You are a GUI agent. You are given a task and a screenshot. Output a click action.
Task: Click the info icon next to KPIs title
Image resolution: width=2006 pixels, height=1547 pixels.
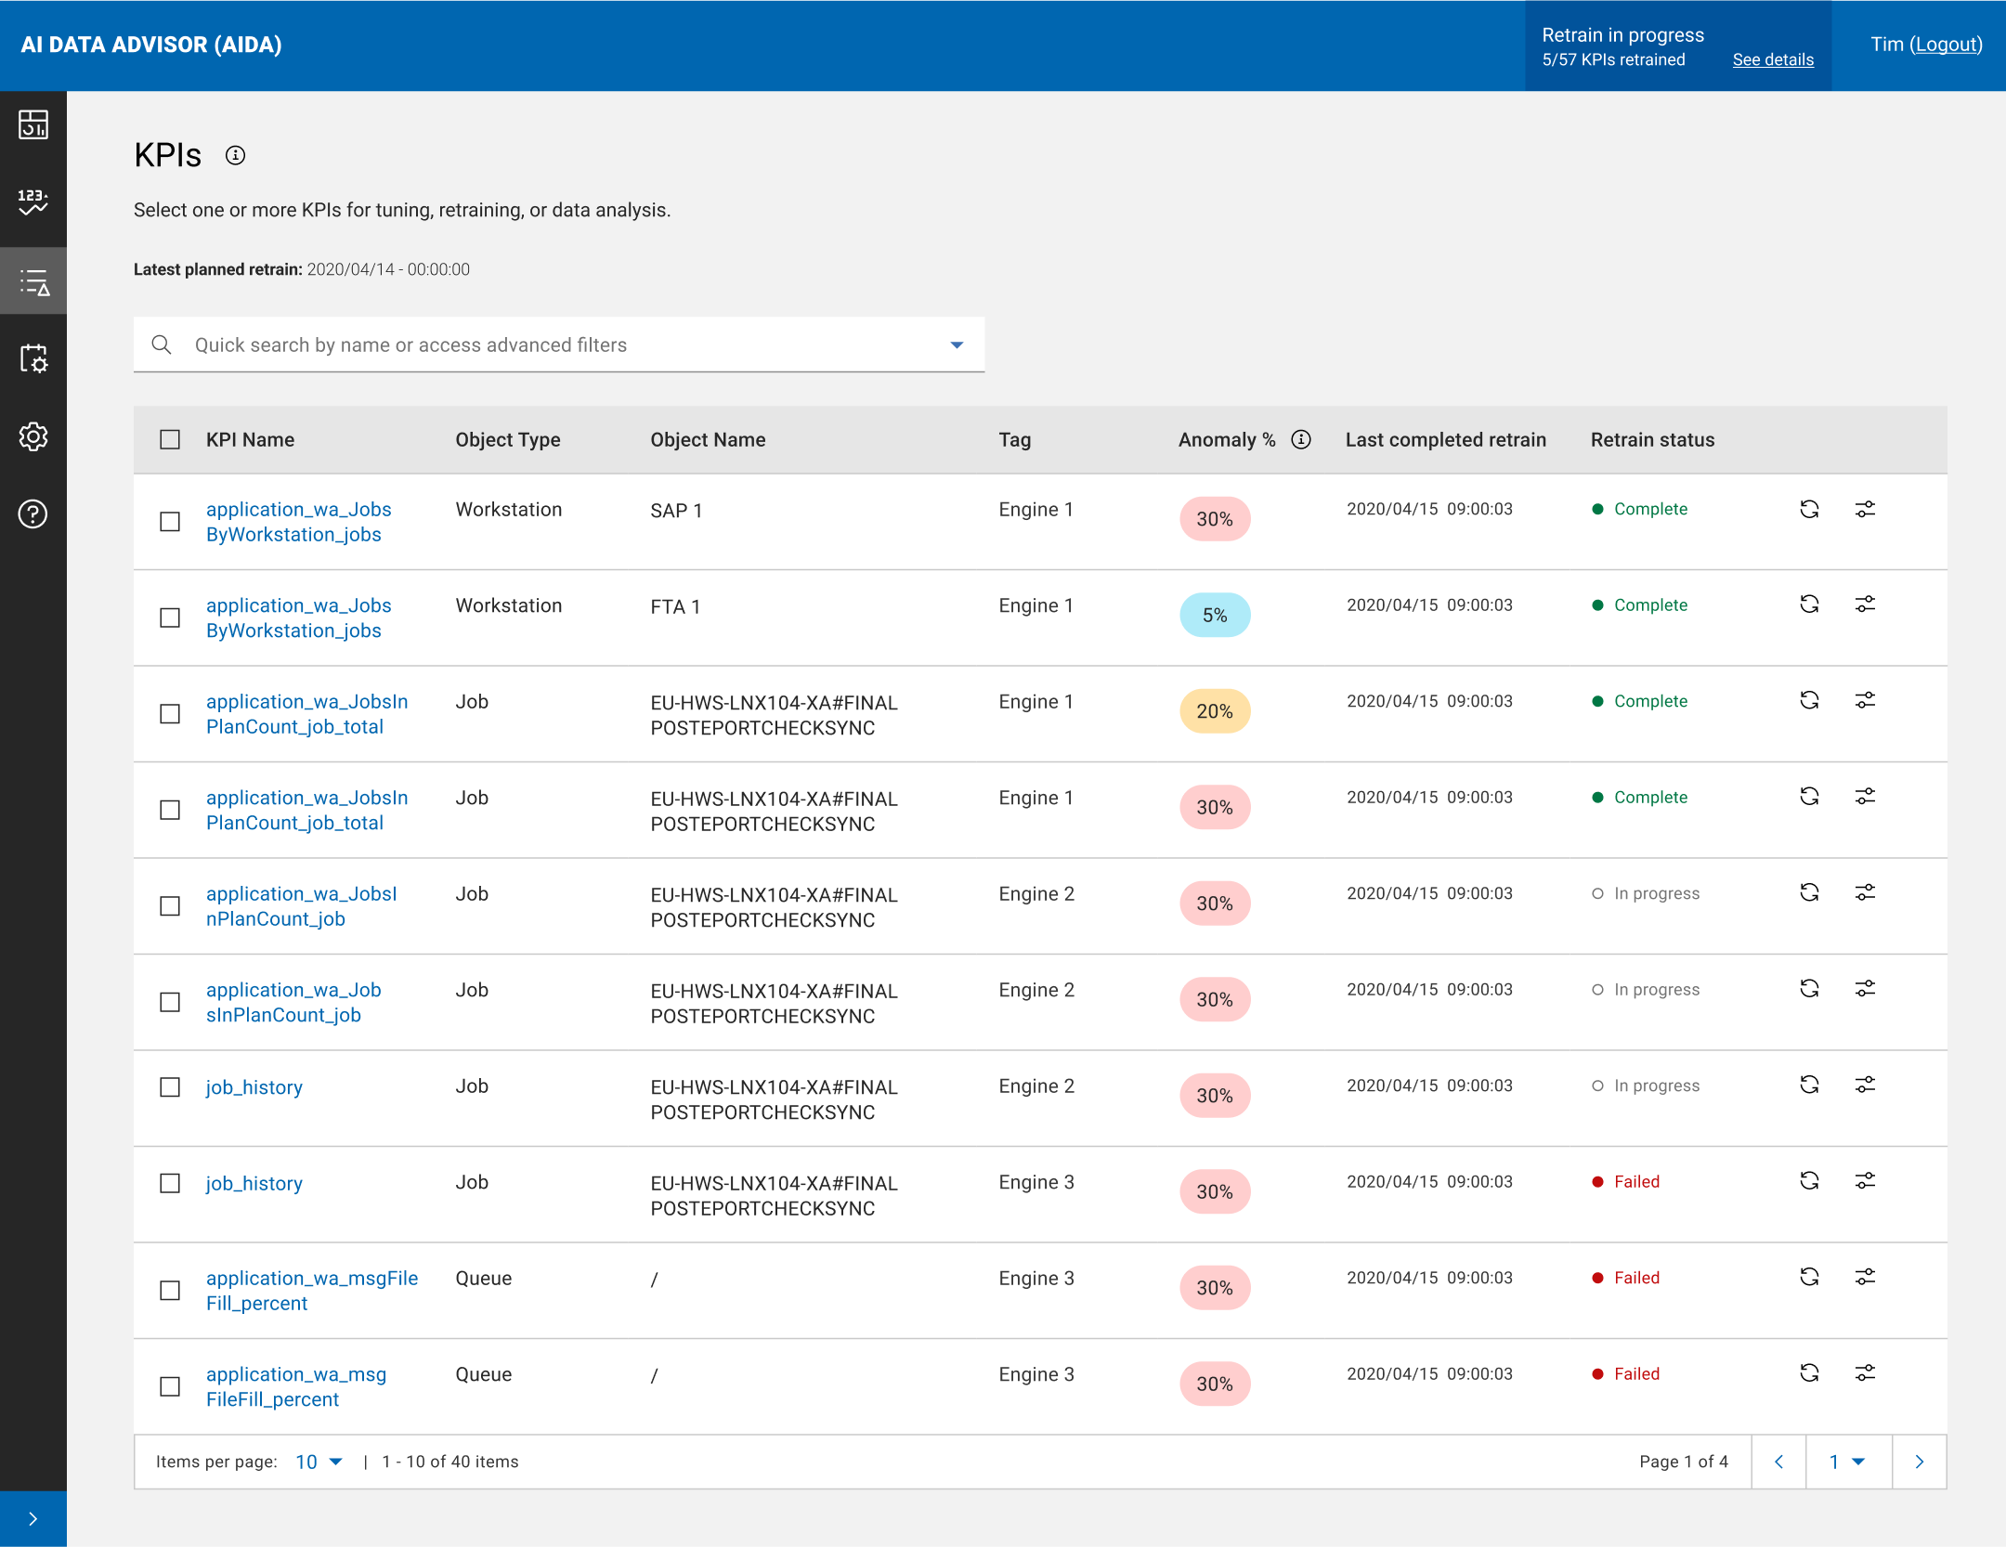[x=236, y=155]
